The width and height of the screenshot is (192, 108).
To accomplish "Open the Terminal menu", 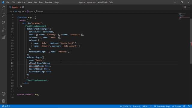I will pos(48,2).
